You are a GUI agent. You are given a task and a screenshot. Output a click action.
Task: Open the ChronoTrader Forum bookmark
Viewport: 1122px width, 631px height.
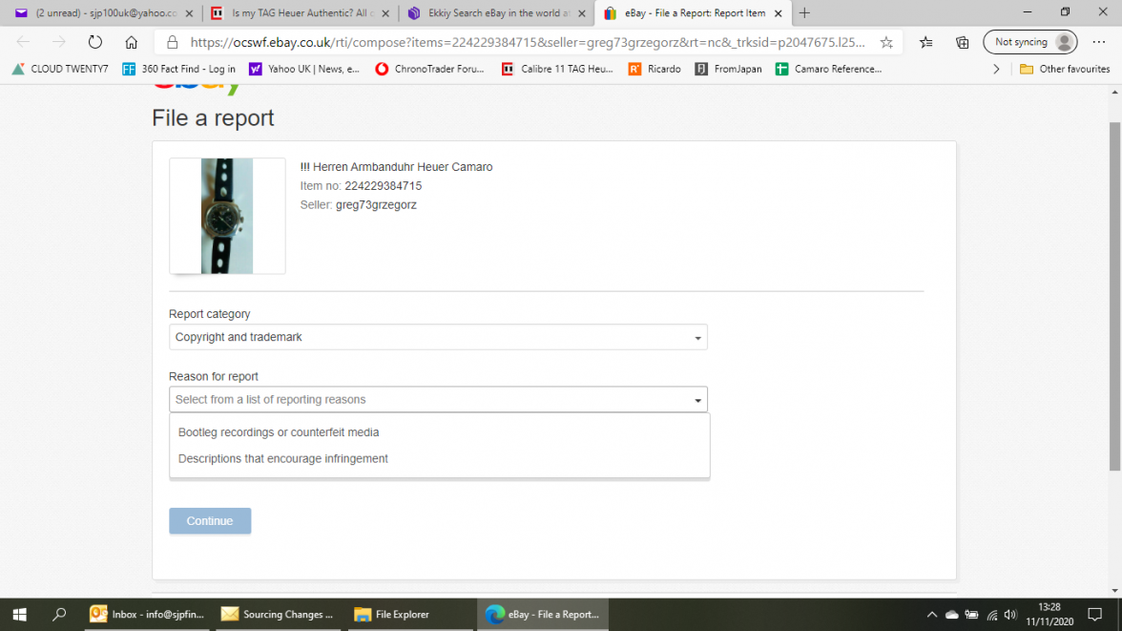click(430, 69)
